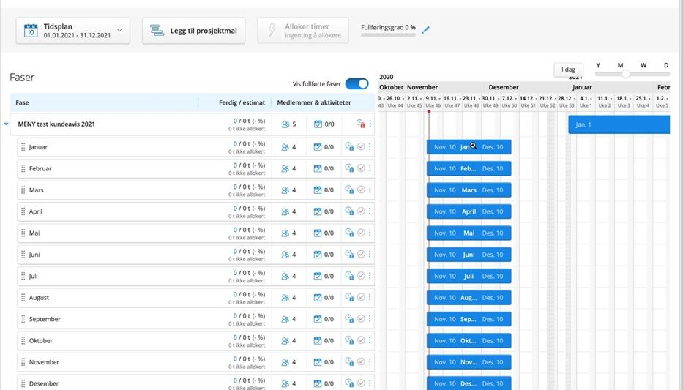Mark Juni phase as completed
683x390 pixels.
361,254
